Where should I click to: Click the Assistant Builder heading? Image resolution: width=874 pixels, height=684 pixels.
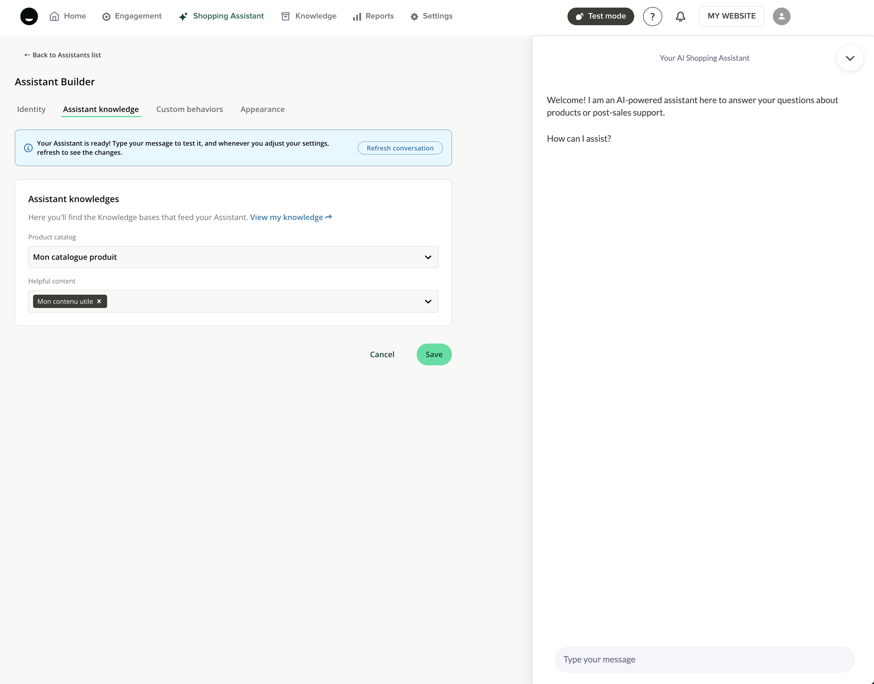pos(55,82)
